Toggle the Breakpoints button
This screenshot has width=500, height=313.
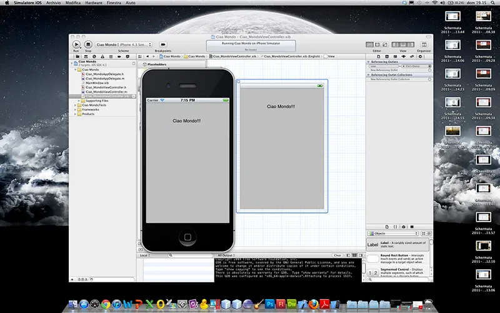tap(162, 44)
